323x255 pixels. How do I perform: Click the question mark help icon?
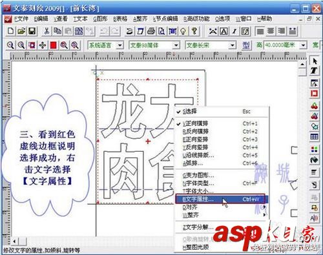[194, 32]
